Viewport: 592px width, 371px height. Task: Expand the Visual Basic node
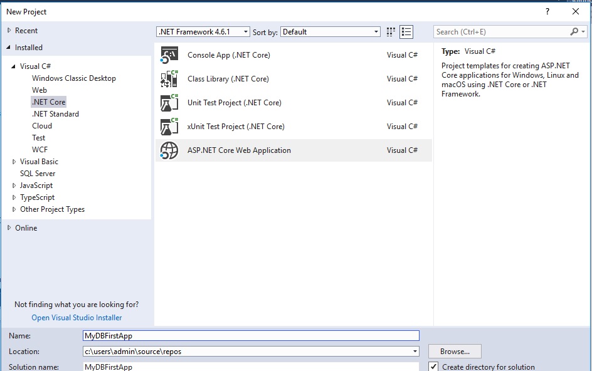pyautogui.click(x=13, y=161)
